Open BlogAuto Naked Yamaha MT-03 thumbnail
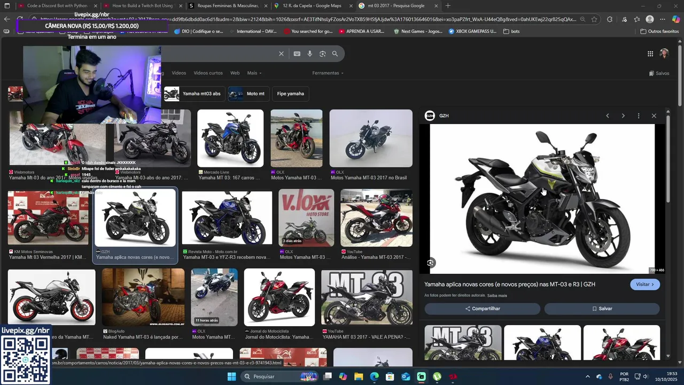The image size is (684, 385). point(143,297)
